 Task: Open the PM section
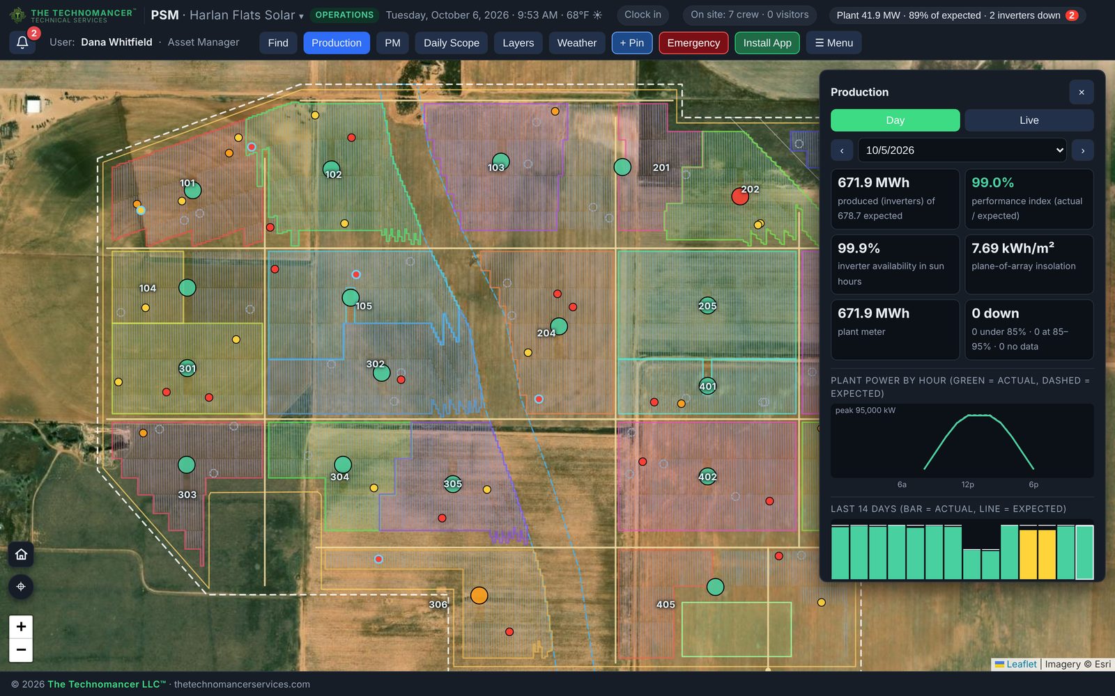pyautogui.click(x=392, y=43)
